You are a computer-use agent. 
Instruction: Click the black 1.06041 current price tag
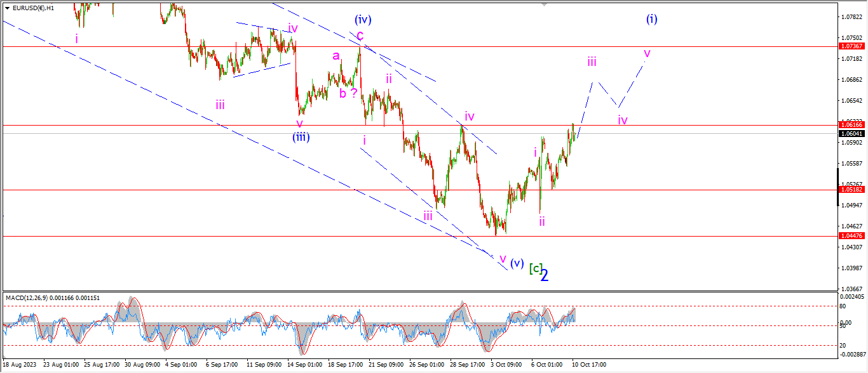(x=851, y=133)
